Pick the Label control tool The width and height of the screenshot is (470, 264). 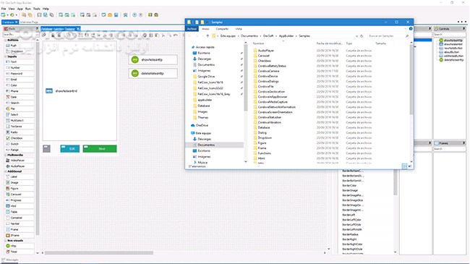tap(20, 176)
